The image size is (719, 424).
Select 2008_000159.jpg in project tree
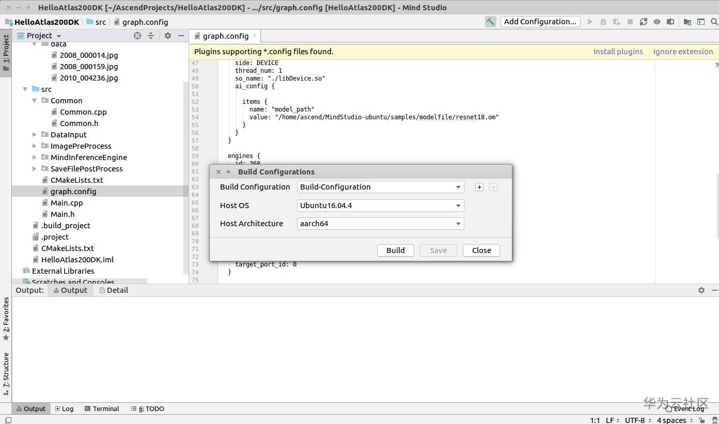[x=89, y=67]
